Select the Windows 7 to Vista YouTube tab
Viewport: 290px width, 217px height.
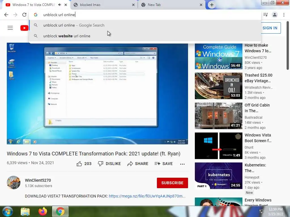tap(33, 5)
